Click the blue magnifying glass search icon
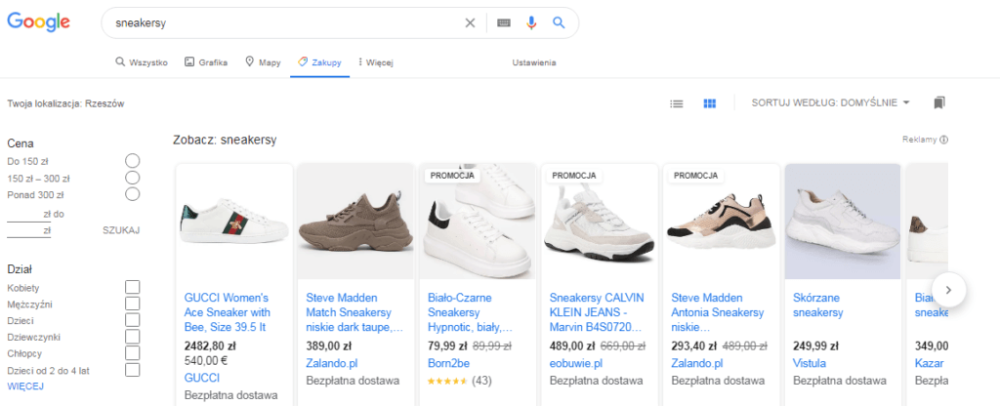 [x=560, y=22]
